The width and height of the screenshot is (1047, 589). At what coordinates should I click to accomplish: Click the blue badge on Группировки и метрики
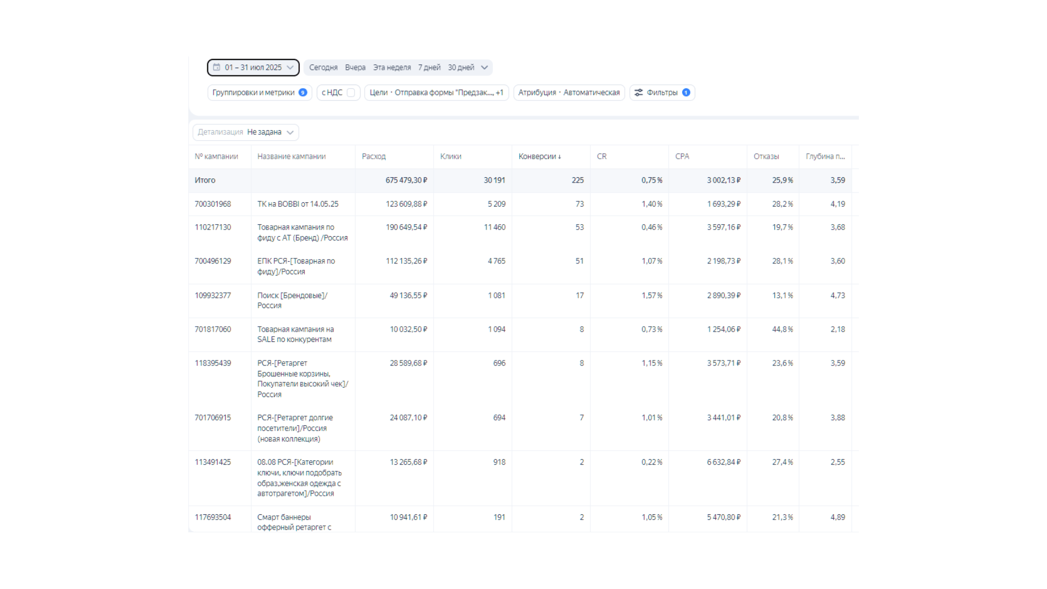tap(303, 93)
